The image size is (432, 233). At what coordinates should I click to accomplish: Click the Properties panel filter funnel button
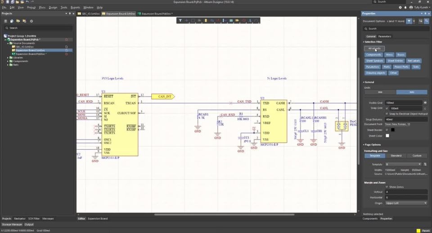point(409,21)
